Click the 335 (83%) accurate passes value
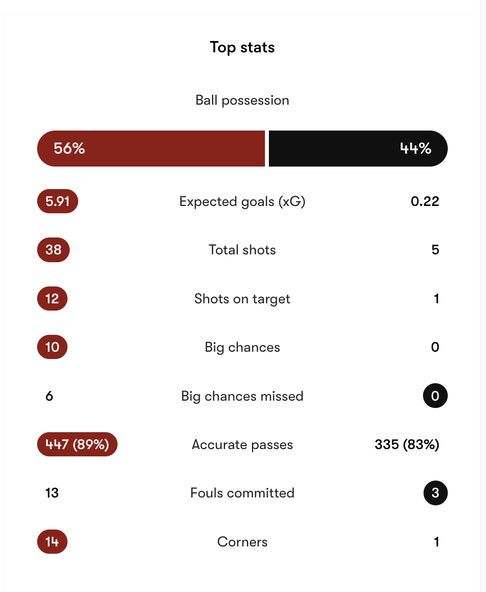This screenshot has width=486, height=592. click(407, 445)
